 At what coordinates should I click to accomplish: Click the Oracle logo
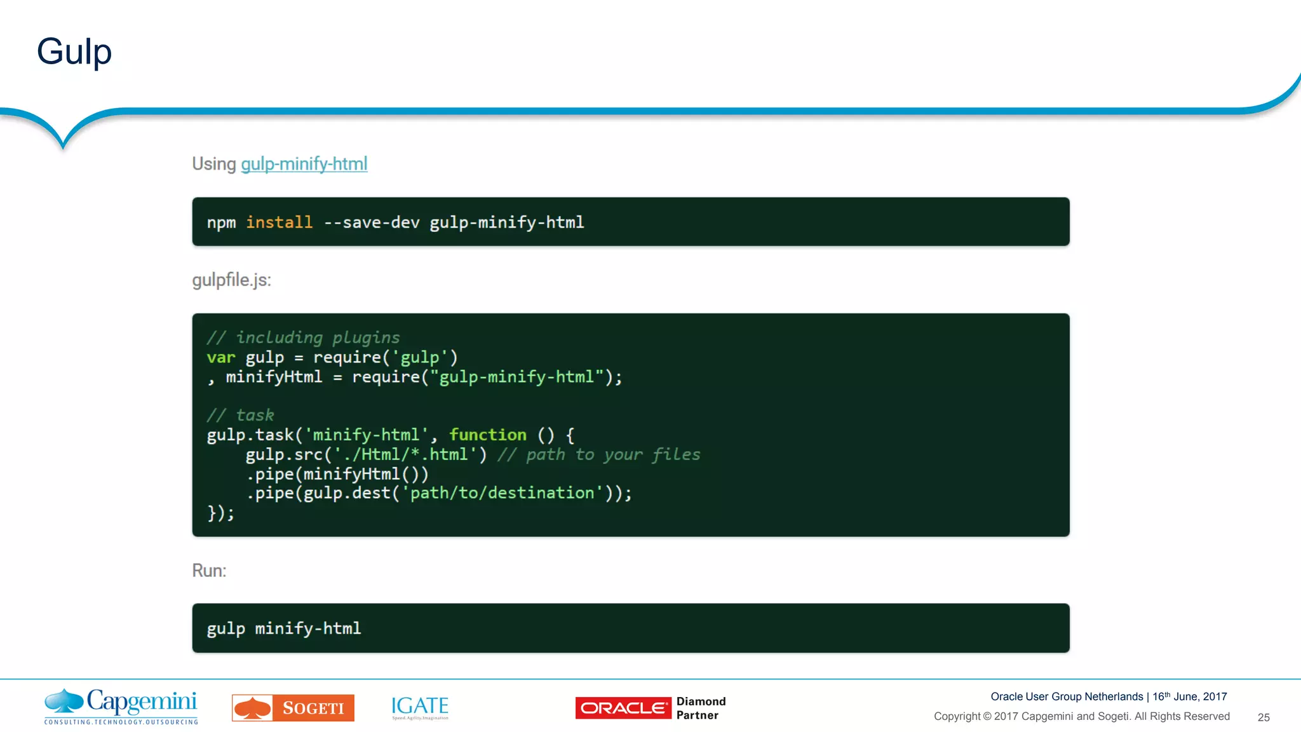[x=623, y=708]
